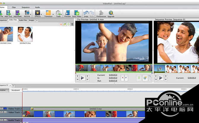The image size is (199, 123).
Task: Click clip preview In time value
Action: tap(113, 78)
